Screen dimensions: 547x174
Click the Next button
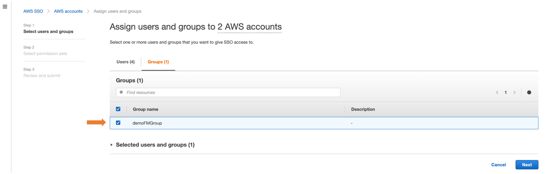527,165
